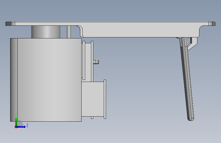The image size is (221, 143).
Task: Select the angled lever handle on the right
Action: pos(187,79)
